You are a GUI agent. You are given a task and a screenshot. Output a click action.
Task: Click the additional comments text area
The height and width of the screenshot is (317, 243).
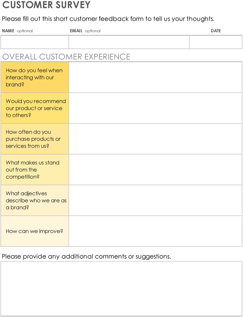pyautogui.click(x=121, y=289)
